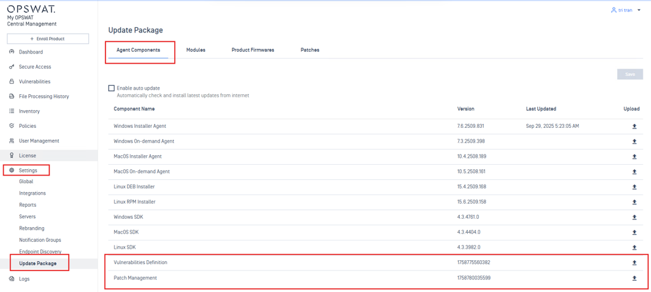Open the Product Firmwares tab
This screenshot has height=292, width=651.
click(253, 50)
